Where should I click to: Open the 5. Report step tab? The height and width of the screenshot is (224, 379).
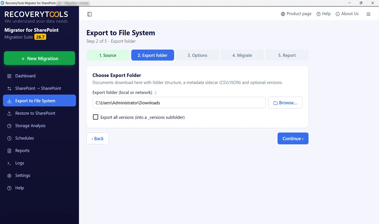coord(287,55)
